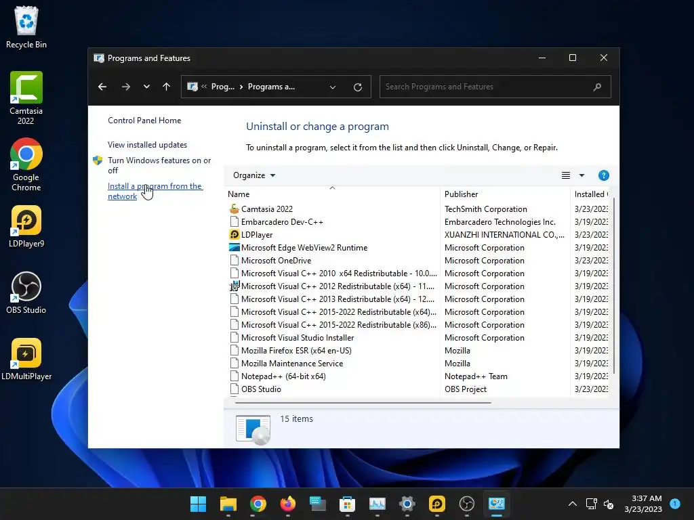
Task: Focus the Search Programs and Features box
Action: 495,87
